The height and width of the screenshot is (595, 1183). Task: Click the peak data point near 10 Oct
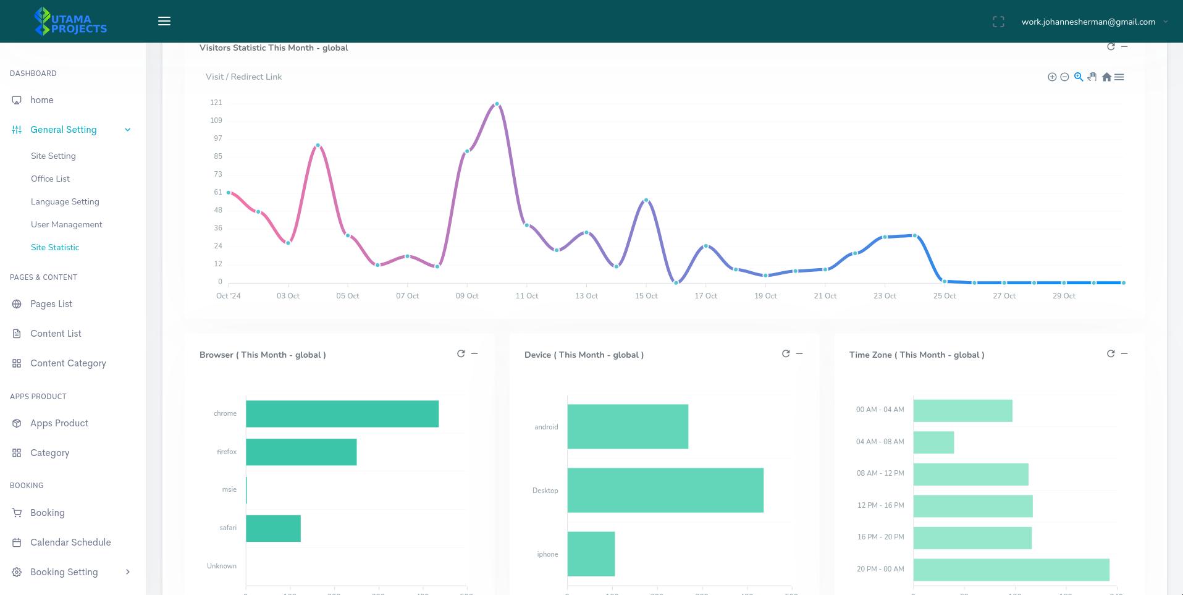point(497,104)
